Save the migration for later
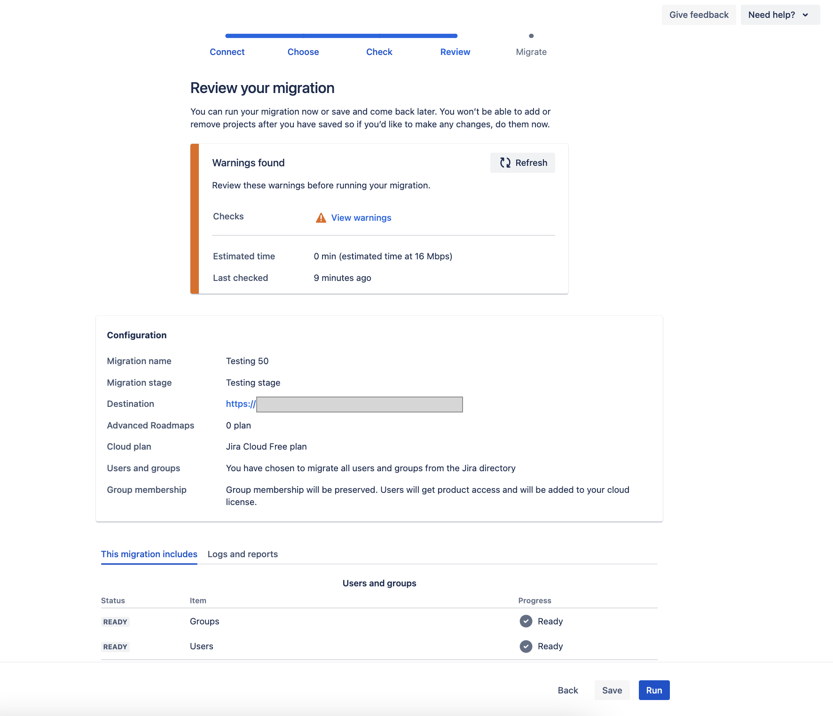Screen dimensions: 833x716 612,690
